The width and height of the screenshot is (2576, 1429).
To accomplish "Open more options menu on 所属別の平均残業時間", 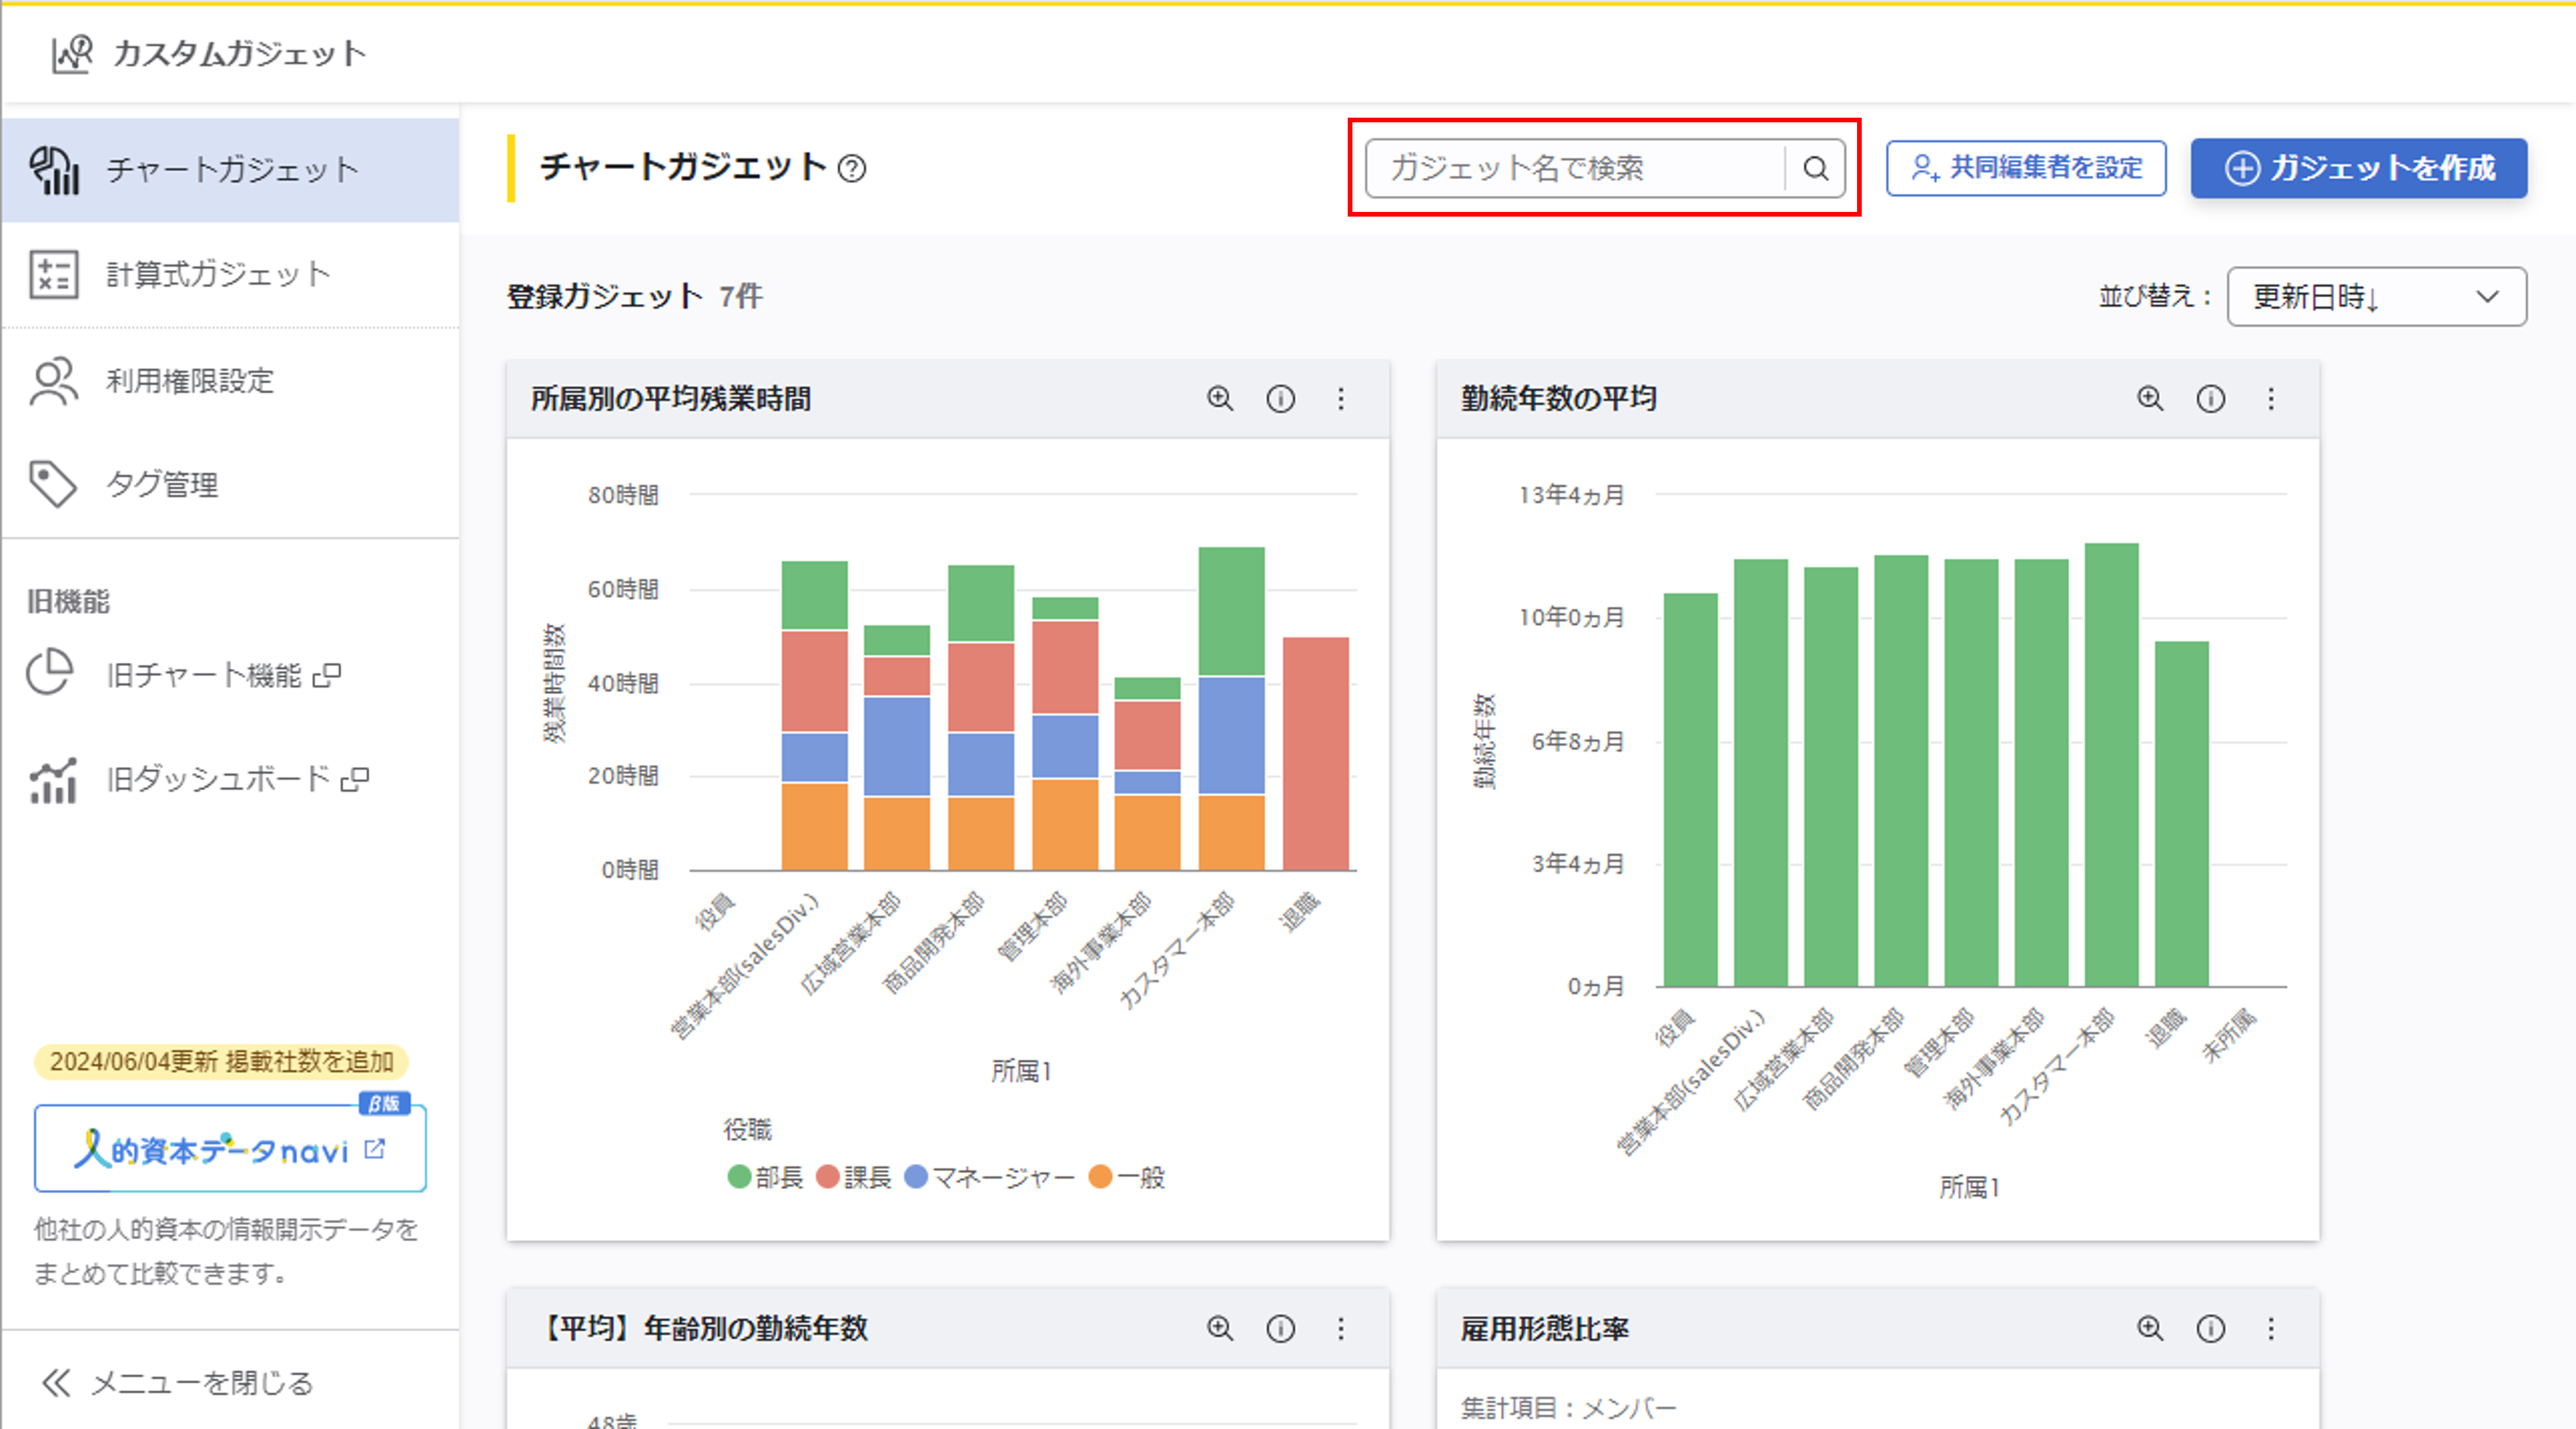I will (x=1341, y=399).
